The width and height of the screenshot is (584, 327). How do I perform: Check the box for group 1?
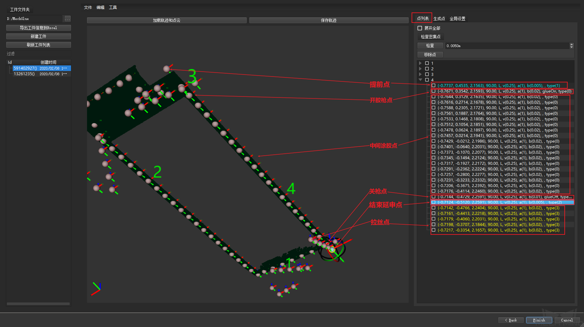[427, 63]
